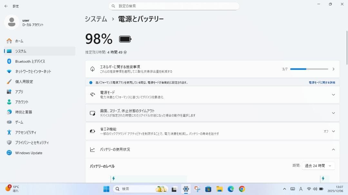
Task: Click the battery icon in system tray
Action: coord(315,189)
